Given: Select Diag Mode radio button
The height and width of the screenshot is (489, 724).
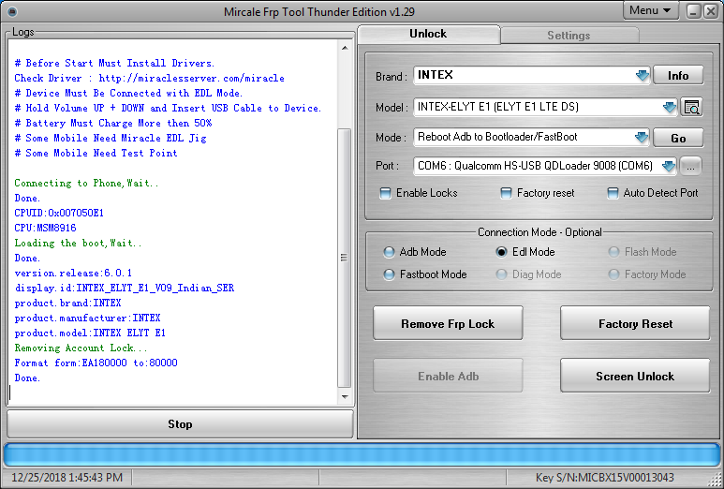Looking at the screenshot, I should point(501,274).
